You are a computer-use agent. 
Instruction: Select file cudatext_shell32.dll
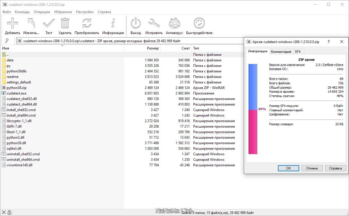pyautogui.click(x=22, y=99)
